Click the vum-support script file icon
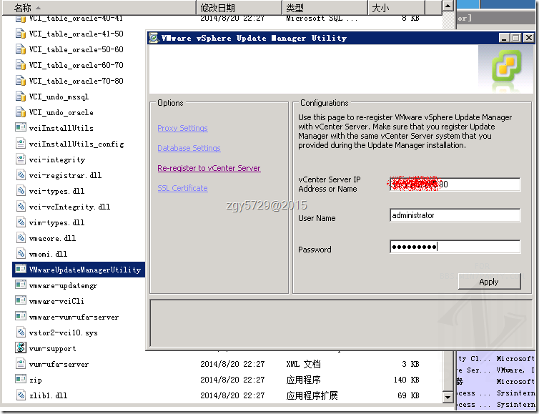The width and height of the screenshot is (539, 414). (21, 348)
